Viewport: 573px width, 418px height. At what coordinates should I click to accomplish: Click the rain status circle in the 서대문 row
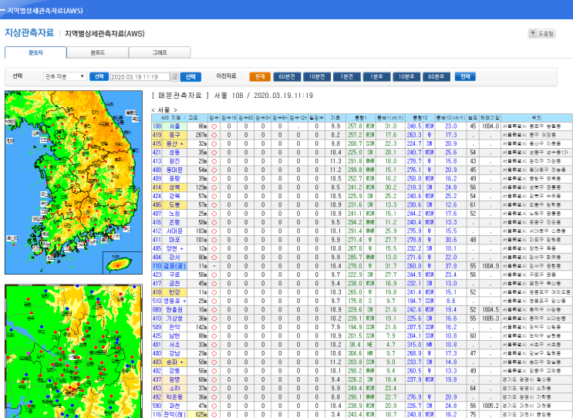[214, 231]
